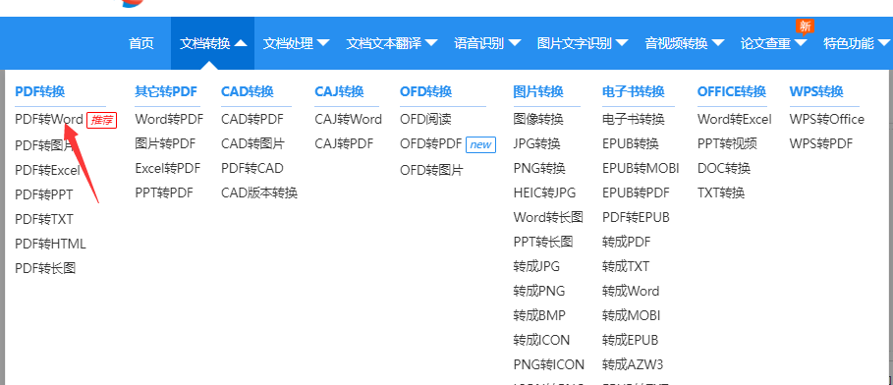
Task: Open CAD转图片 converter
Action: (x=253, y=144)
